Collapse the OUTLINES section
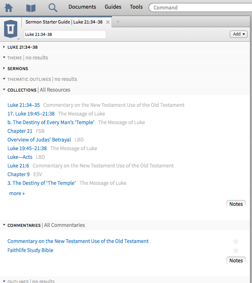The image size is (252, 283). pyautogui.click(x=4, y=281)
